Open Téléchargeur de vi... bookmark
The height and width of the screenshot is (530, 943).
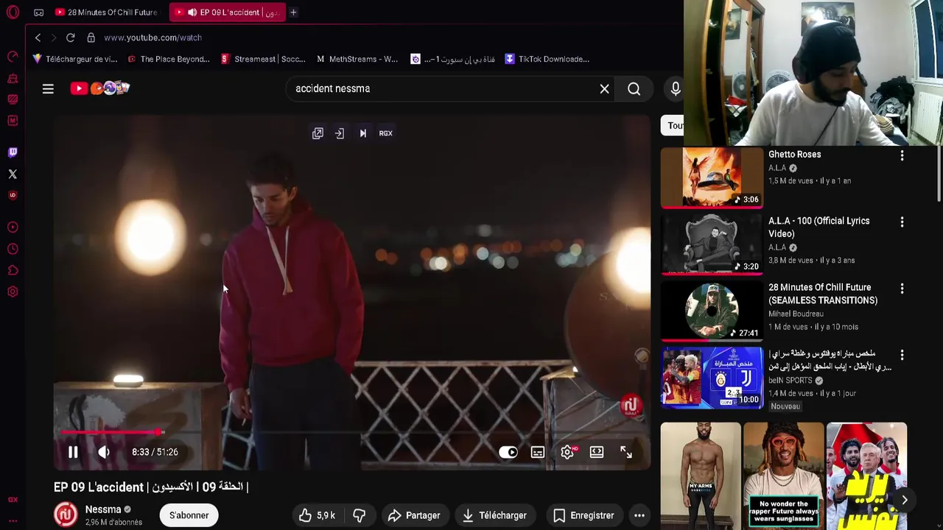(x=75, y=59)
